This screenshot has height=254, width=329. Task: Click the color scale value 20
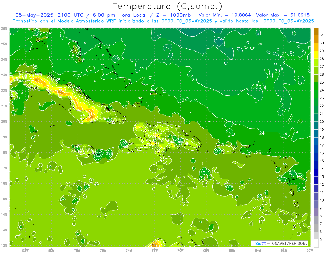click(x=322, y=122)
